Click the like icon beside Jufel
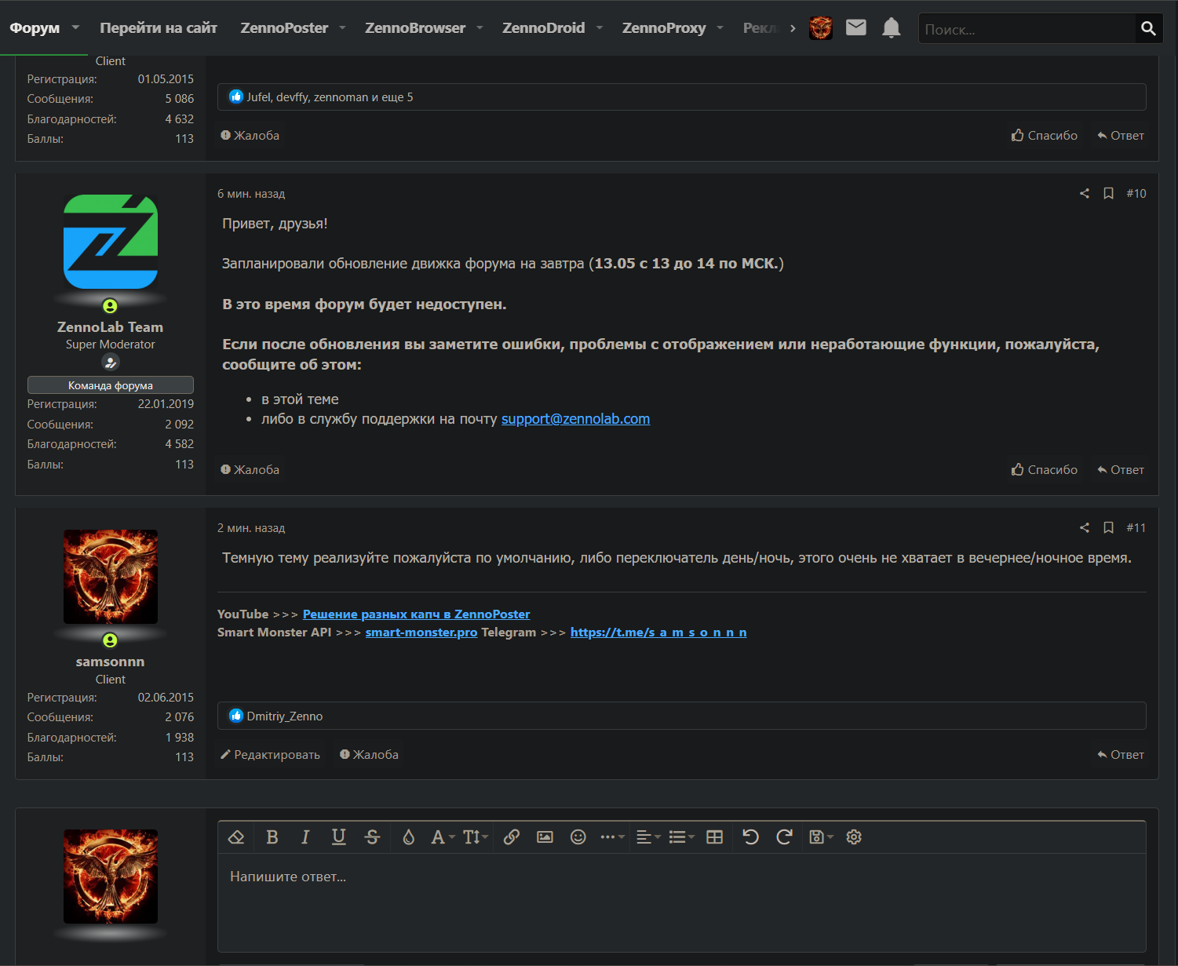 click(236, 97)
